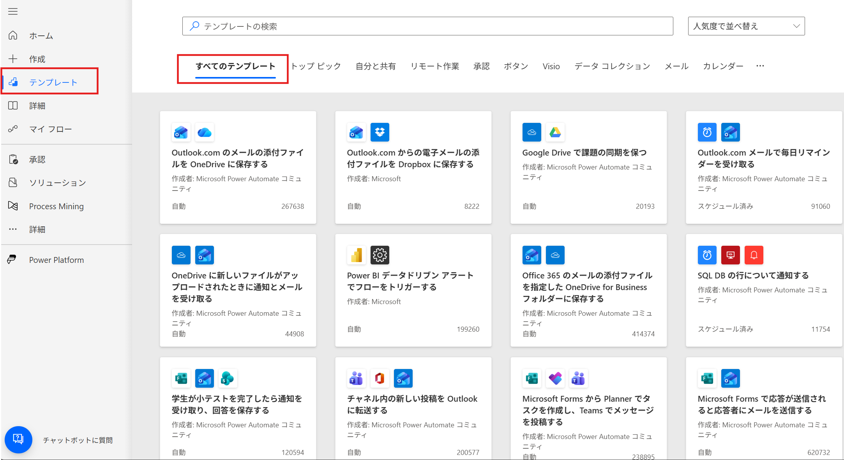Viewport: 844px width, 460px height.
Task: Open the Office 365 メールの添付ファイル template
Action: 587,287
